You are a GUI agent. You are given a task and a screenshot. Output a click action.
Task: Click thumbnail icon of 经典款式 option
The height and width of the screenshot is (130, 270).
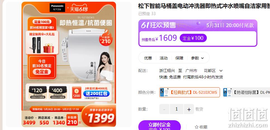(164, 92)
